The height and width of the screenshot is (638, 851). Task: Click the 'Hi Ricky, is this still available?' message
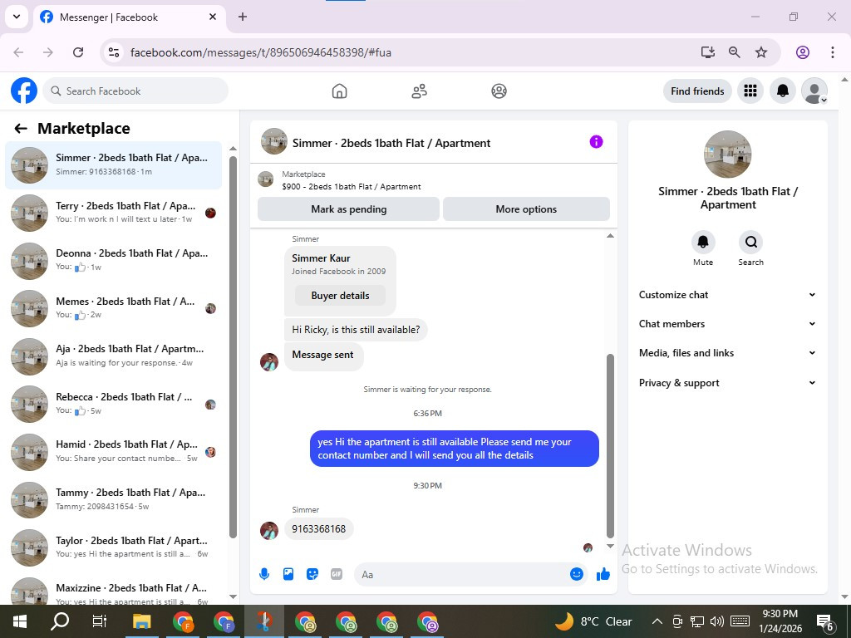(356, 330)
